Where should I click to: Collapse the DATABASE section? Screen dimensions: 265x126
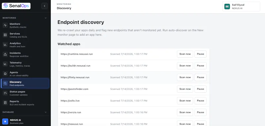coord(45,112)
